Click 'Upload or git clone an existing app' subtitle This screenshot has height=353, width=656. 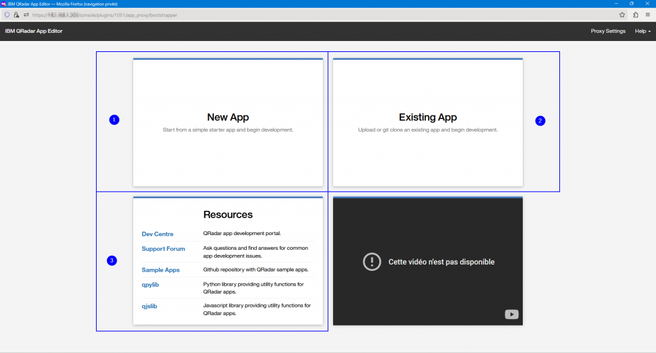pos(428,130)
